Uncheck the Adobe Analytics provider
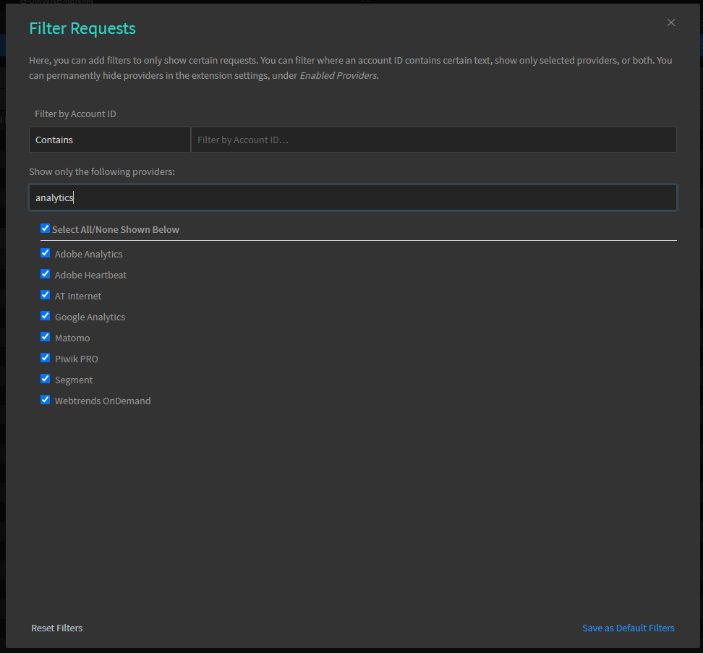This screenshot has height=653, width=703. pyautogui.click(x=46, y=253)
